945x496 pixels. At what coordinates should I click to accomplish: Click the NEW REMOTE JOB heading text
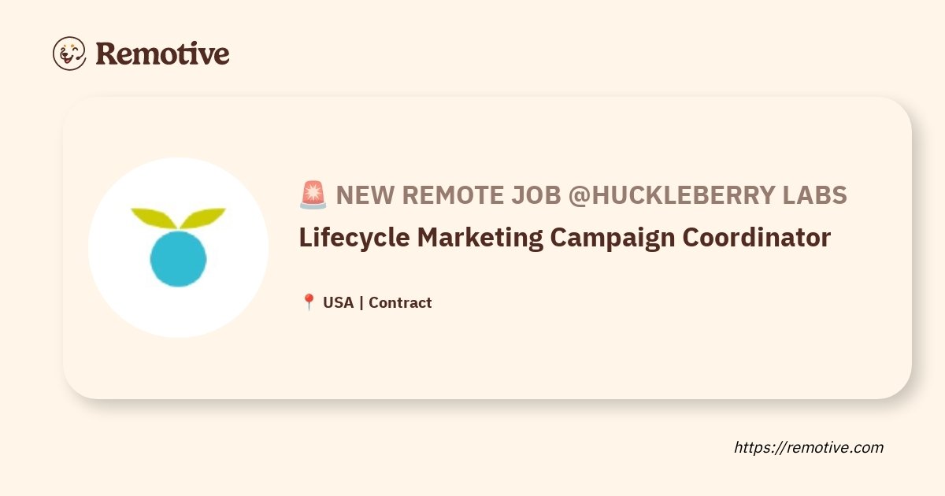pyautogui.click(x=449, y=194)
